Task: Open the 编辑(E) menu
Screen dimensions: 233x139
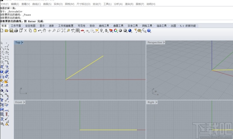Action: point(15,4)
